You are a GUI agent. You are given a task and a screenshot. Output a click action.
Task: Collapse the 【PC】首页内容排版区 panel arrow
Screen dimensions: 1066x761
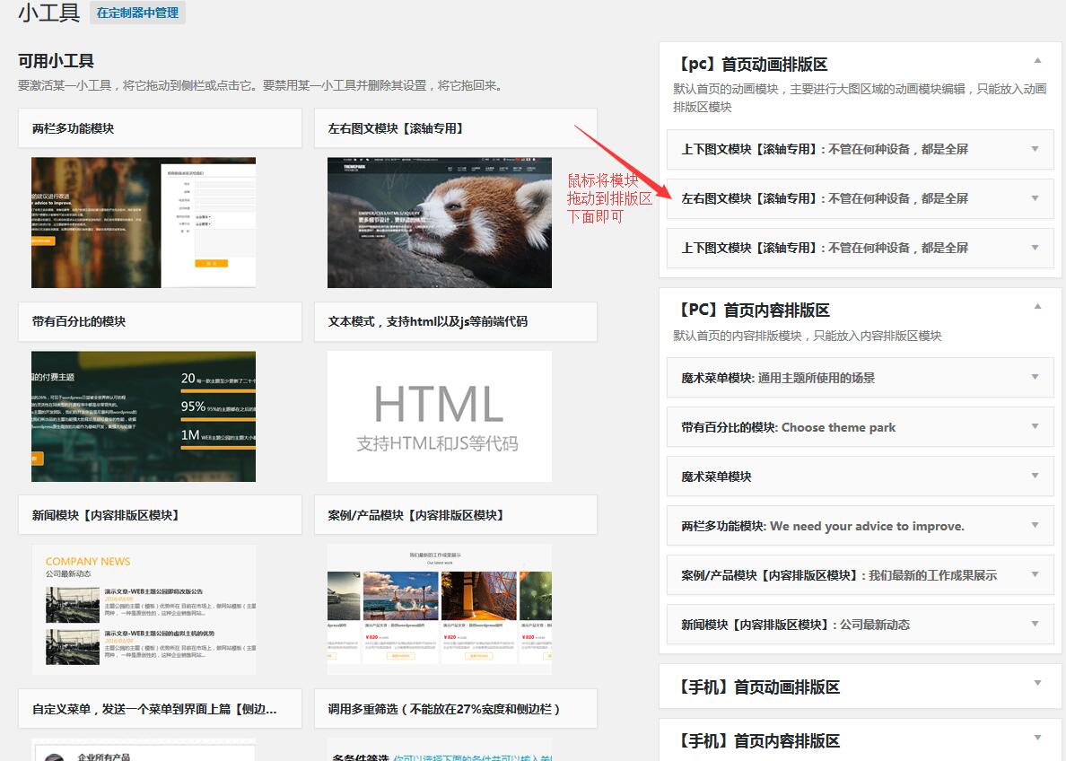[1037, 307]
